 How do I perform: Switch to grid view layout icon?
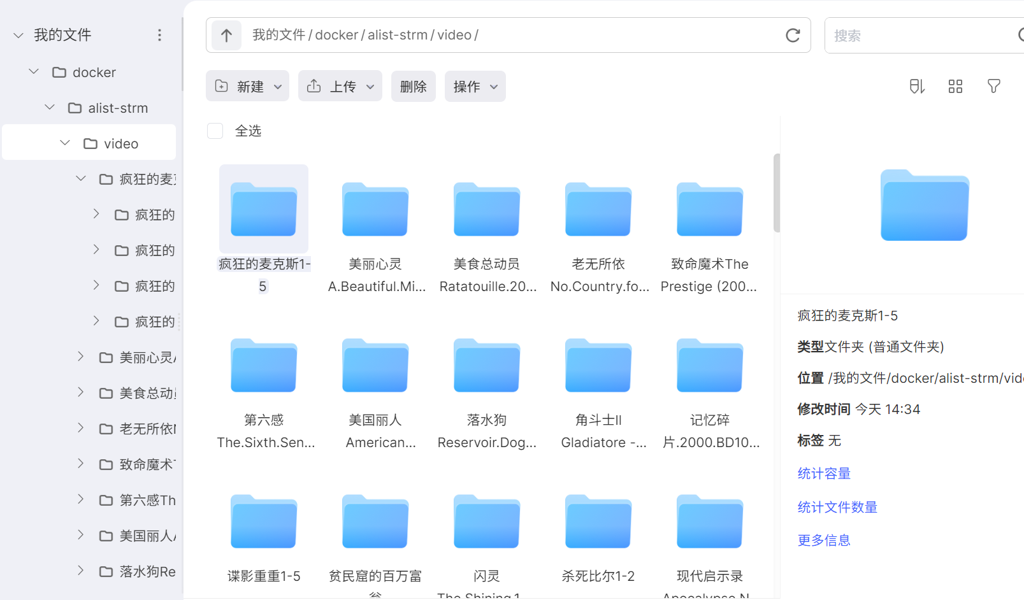click(955, 87)
